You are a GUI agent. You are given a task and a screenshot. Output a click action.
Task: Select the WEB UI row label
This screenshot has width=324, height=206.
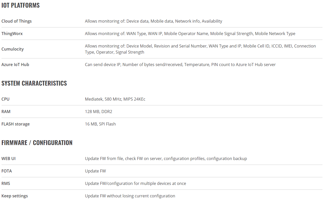click(x=8, y=159)
